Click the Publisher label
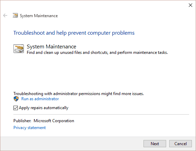Screen dimensions: 196x151 (x=22, y=121)
